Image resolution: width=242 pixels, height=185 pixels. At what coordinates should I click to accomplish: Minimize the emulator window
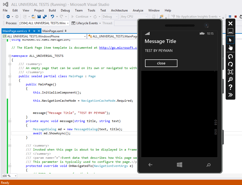(x=230, y=31)
